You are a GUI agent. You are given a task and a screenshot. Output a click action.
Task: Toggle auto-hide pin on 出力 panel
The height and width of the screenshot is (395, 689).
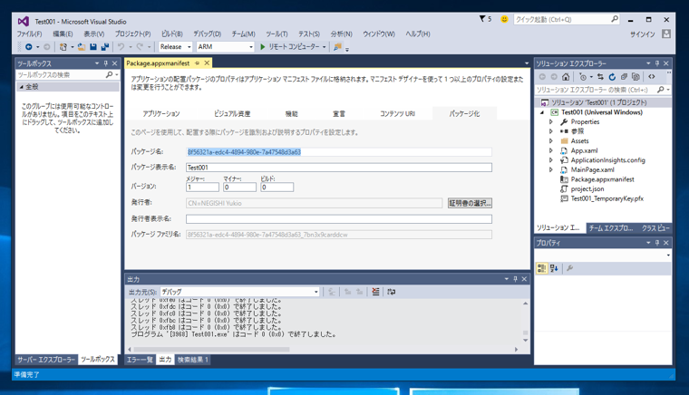click(x=515, y=279)
